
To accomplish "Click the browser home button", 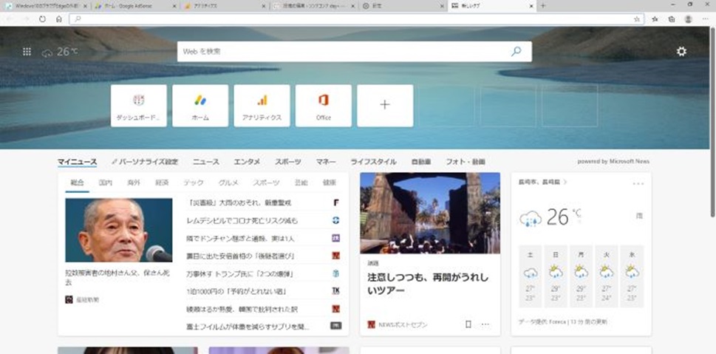I will pyautogui.click(x=59, y=19).
